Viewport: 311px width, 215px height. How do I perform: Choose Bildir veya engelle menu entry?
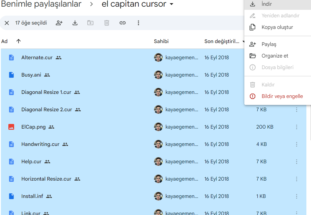[x=278, y=96]
